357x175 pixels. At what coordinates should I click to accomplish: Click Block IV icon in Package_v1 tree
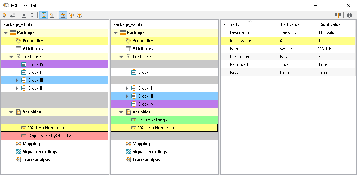click(24, 64)
